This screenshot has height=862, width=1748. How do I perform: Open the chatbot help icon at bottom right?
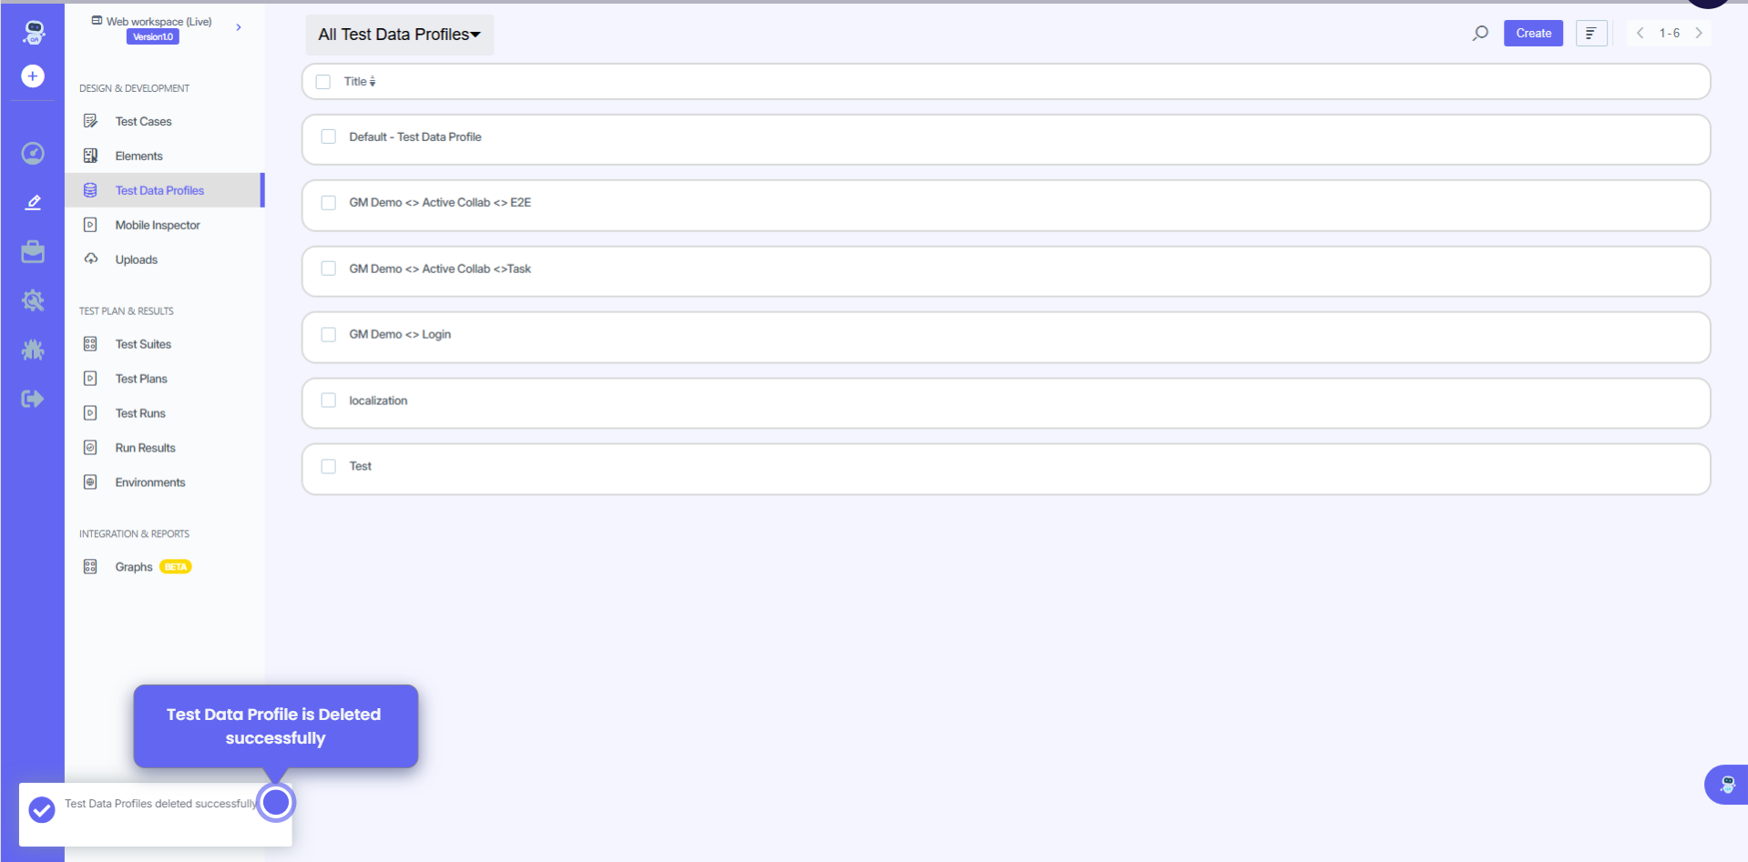[1726, 785]
